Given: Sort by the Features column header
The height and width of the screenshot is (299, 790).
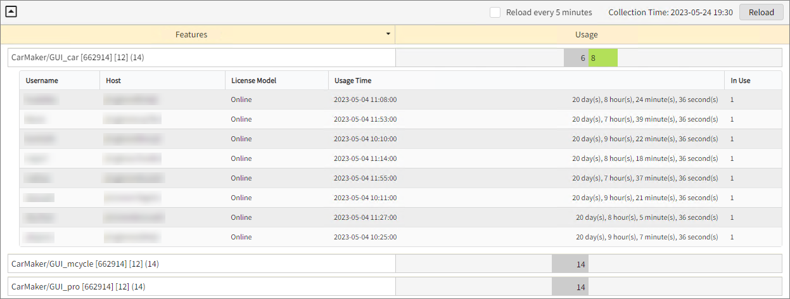Looking at the screenshot, I should tap(191, 34).
